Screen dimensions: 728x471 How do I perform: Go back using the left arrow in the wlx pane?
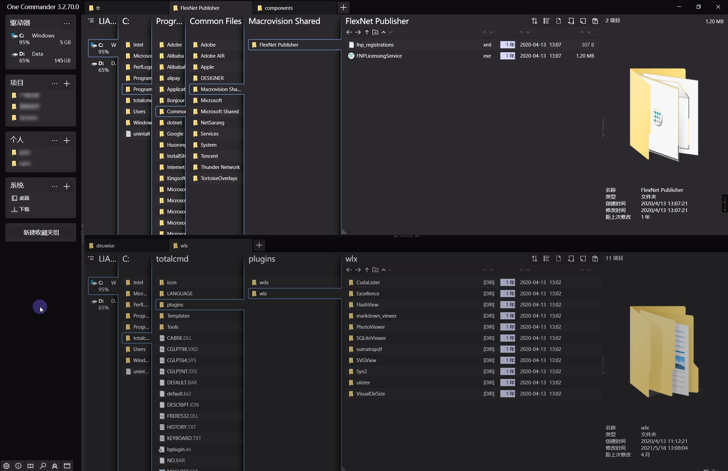[x=349, y=270]
